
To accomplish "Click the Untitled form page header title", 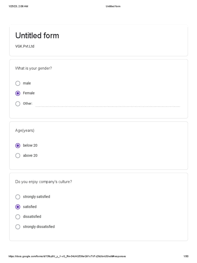I will (x=113, y=6).
